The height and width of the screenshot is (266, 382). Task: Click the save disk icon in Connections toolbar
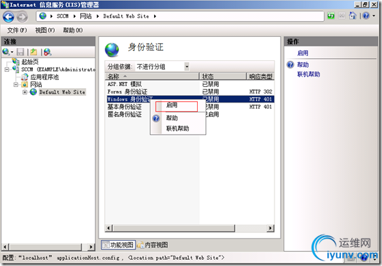click(x=21, y=52)
